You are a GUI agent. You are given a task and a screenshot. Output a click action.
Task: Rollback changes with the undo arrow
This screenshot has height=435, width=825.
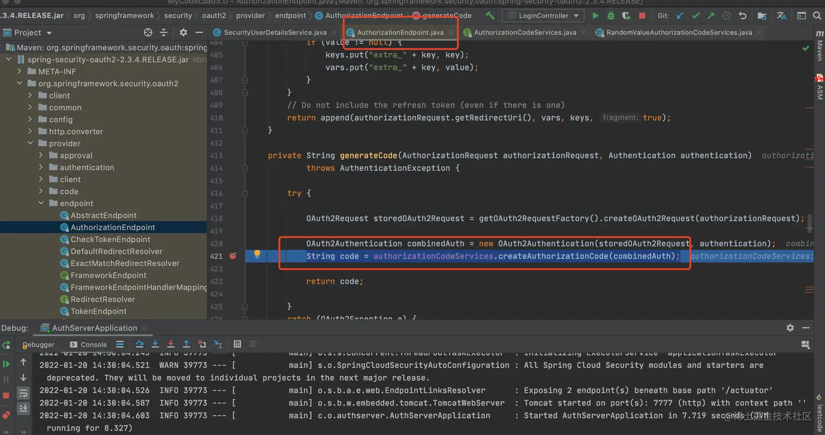[x=743, y=16]
